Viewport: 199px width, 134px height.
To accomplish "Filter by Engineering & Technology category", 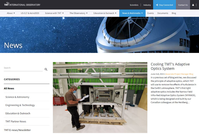I will pos(20,105).
